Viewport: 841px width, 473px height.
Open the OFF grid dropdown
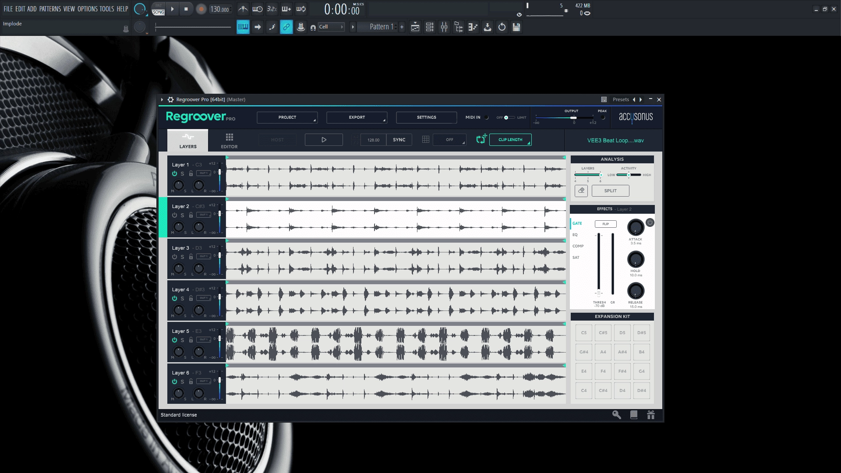click(x=449, y=140)
